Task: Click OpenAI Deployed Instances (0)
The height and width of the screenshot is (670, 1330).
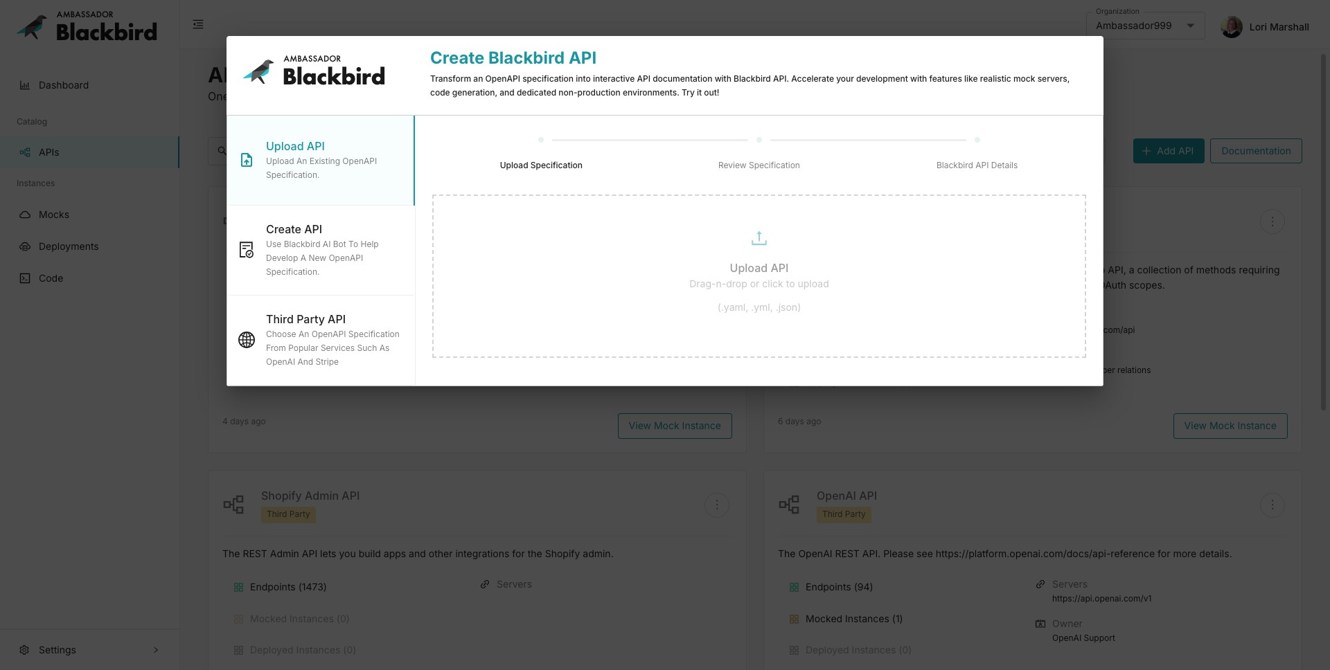Action: click(x=858, y=650)
